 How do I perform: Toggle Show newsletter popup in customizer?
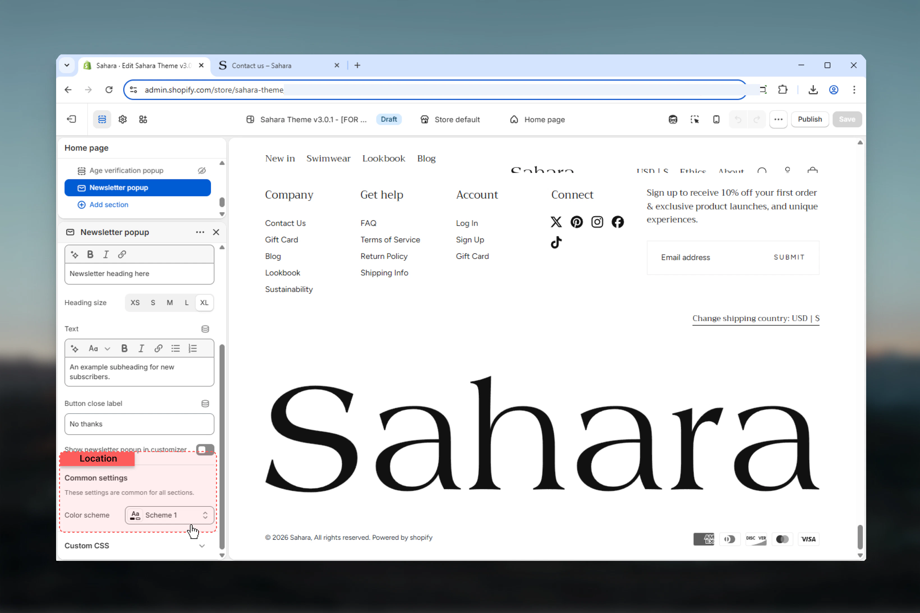pos(205,450)
